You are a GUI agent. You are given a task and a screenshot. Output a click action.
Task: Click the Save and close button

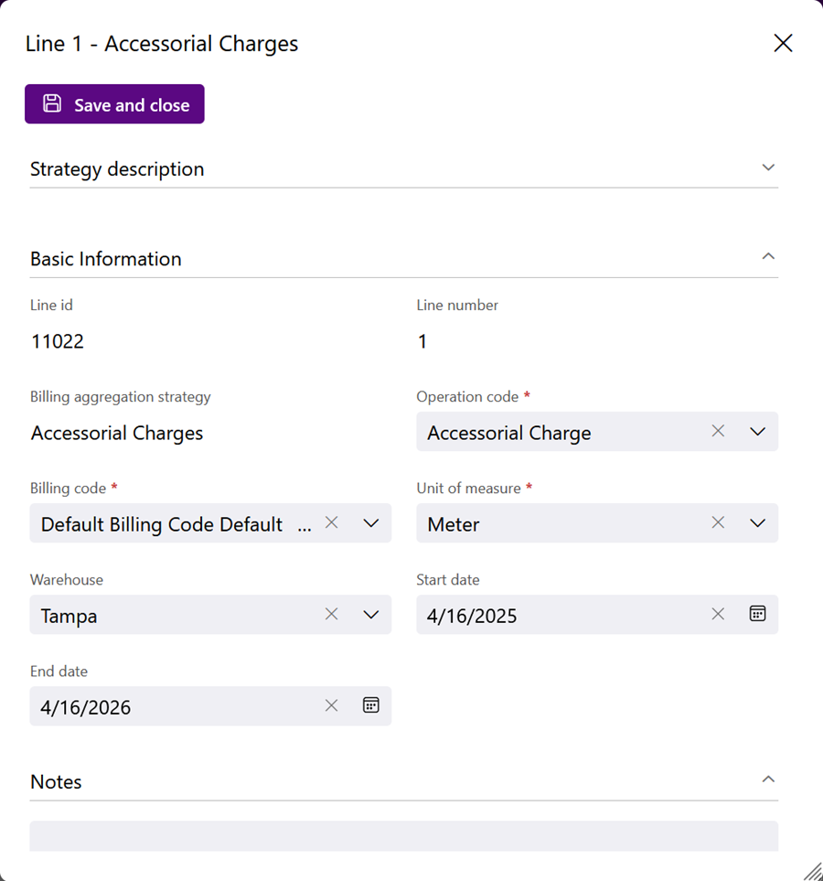(x=114, y=104)
